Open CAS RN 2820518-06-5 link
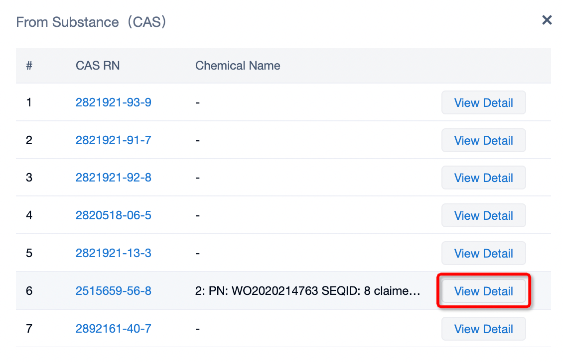563x362 pixels. pos(114,215)
